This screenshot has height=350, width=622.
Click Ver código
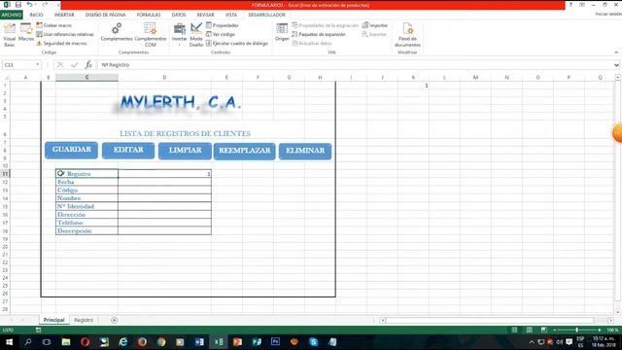pos(221,34)
